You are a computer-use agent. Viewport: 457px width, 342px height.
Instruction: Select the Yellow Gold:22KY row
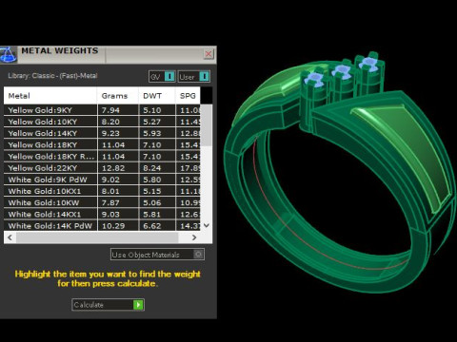coord(102,168)
